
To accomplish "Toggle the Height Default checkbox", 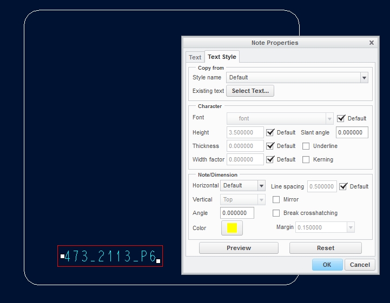I will [x=270, y=132].
